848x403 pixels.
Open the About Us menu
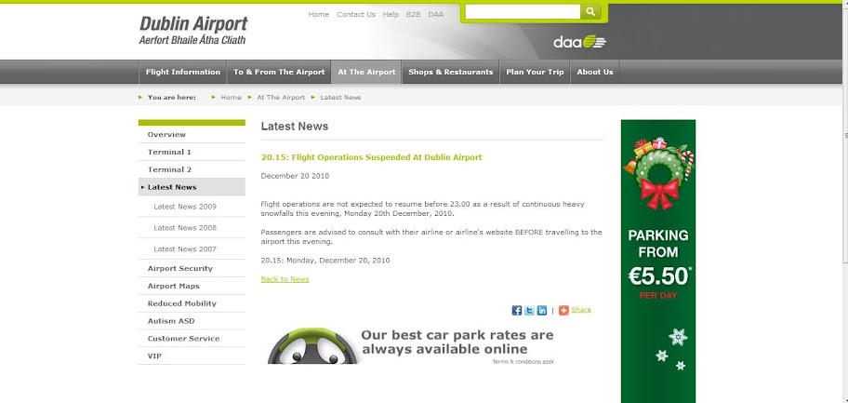[595, 72]
